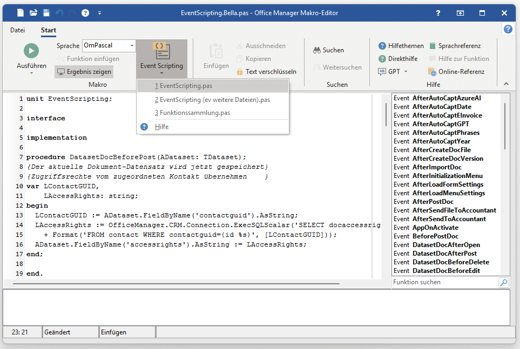Click into the Funktion suchen field
Viewport: 520px width, 349px height.
[x=443, y=283]
